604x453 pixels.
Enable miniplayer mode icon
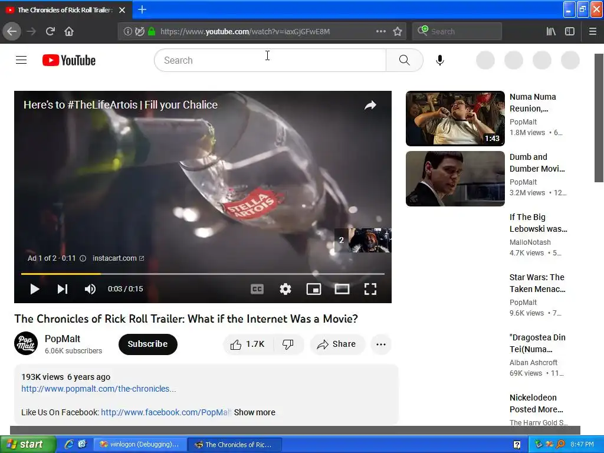pyautogui.click(x=314, y=289)
